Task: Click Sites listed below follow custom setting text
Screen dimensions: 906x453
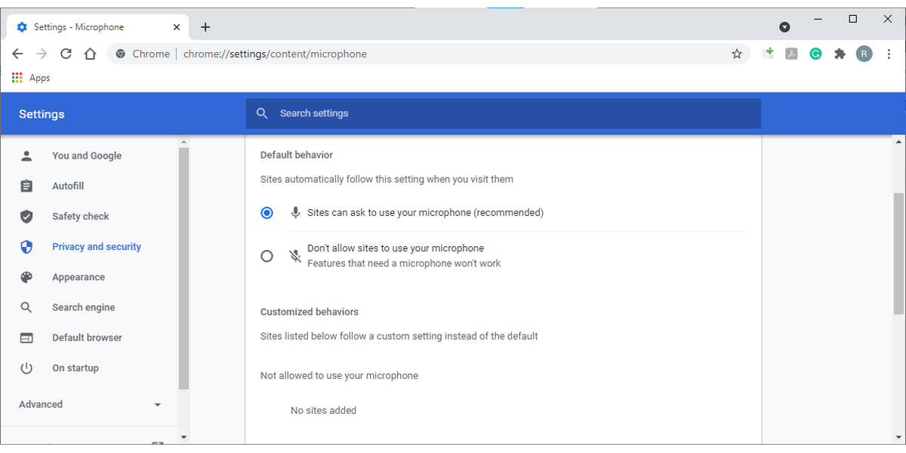Action: (399, 336)
